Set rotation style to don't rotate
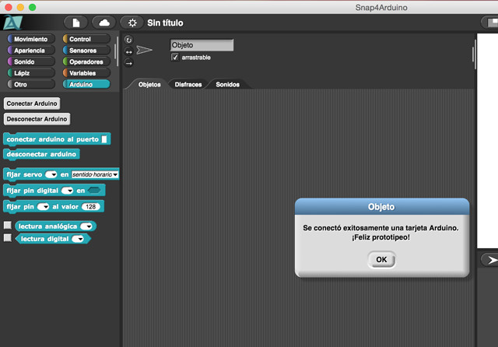 (128, 63)
